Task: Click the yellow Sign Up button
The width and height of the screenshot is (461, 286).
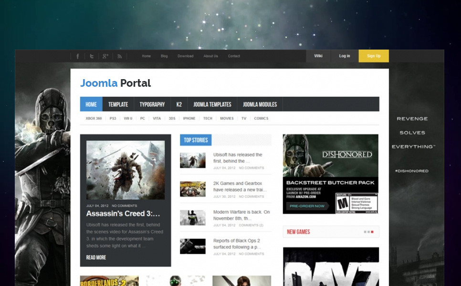Action: pos(374,56)
